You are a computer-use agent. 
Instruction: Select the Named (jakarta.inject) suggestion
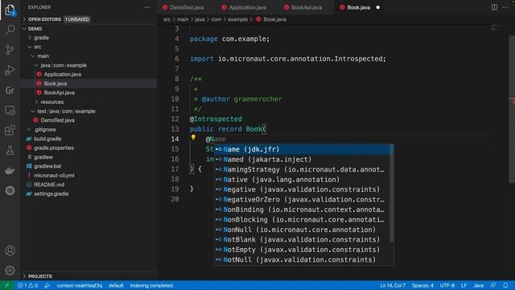[303, 159]
